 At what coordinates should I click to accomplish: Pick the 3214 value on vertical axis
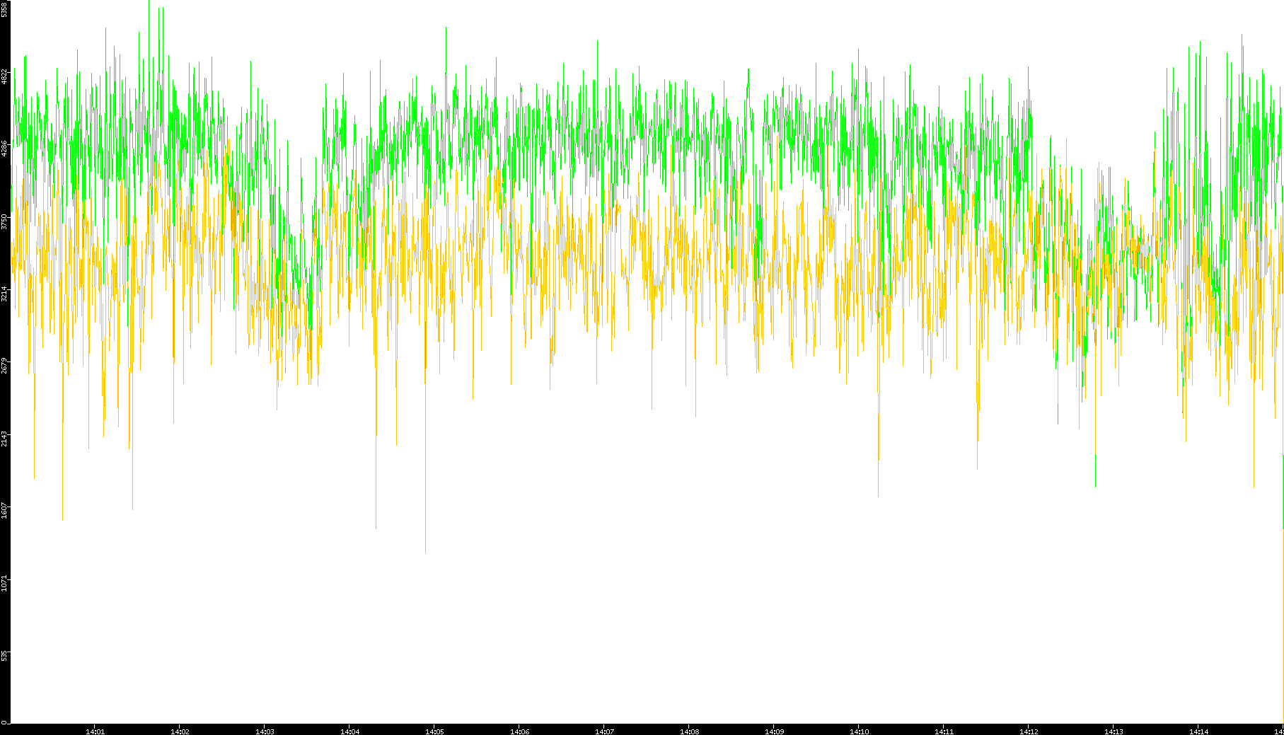4,294
